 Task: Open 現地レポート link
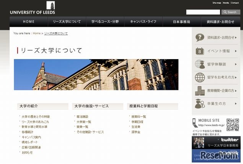tap(29, 142)
